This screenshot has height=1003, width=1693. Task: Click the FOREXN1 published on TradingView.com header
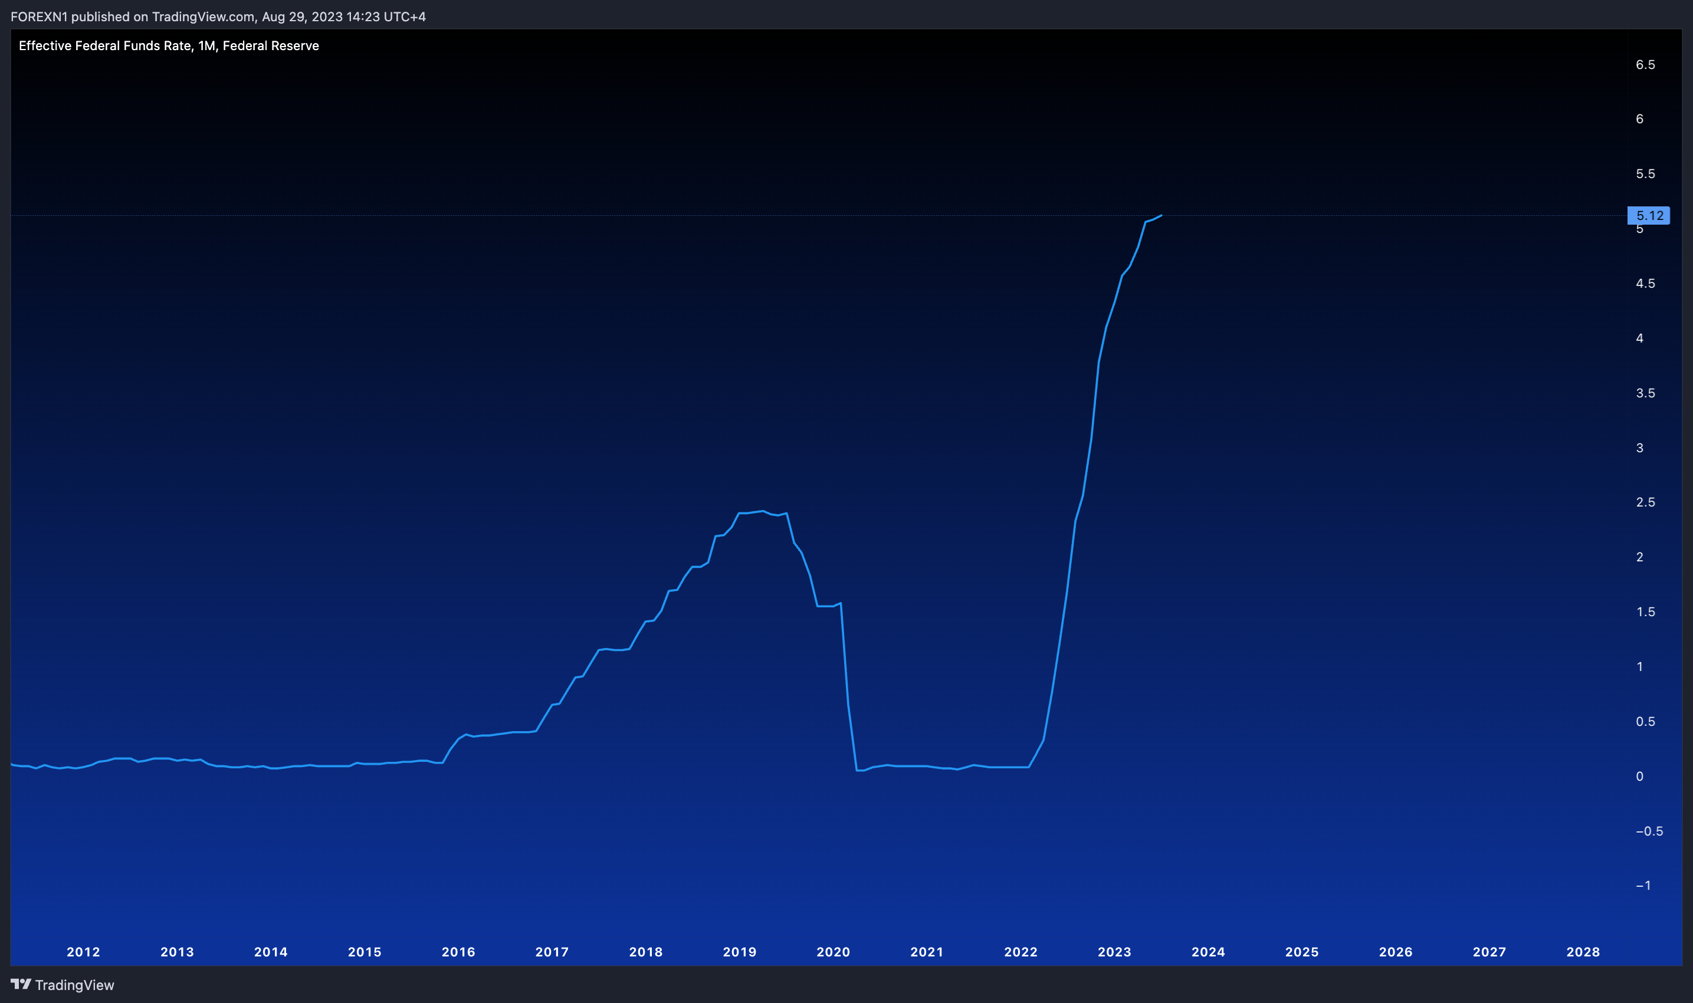click(218, 17)
